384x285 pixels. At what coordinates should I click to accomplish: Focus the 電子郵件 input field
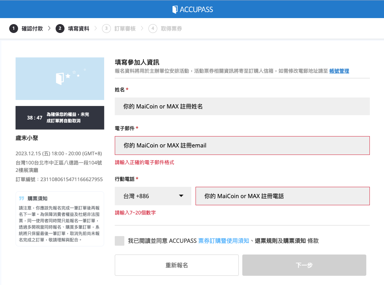click(x=242, y=145)
